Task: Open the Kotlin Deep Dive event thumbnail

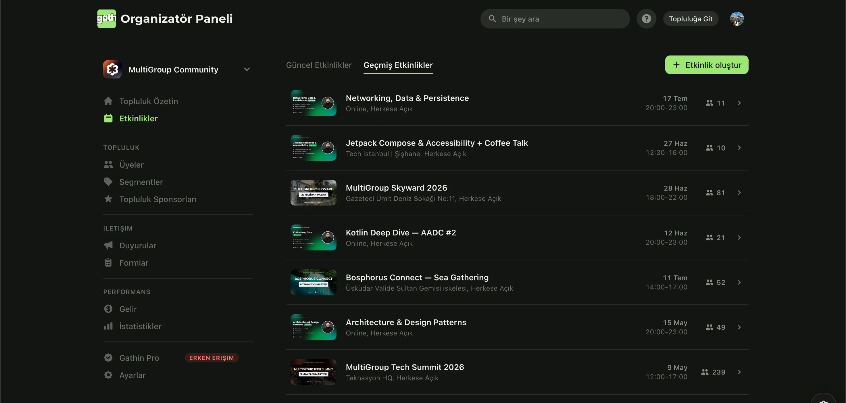Action: (313, 237)
